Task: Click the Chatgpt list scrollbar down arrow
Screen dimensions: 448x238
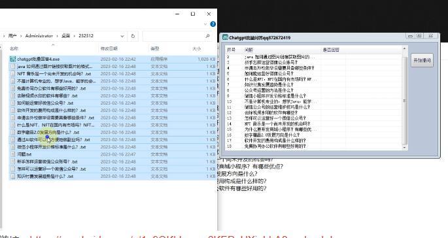Action: click(404, 147)
